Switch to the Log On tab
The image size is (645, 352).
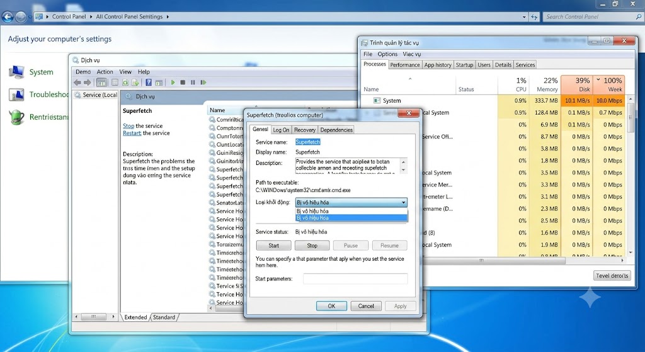[x=281, y=130]
